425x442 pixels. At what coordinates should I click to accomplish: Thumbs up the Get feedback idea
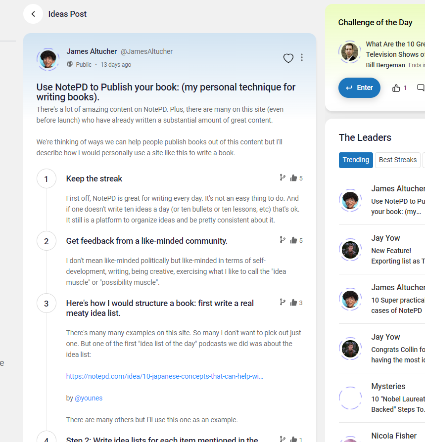(293, 240)
